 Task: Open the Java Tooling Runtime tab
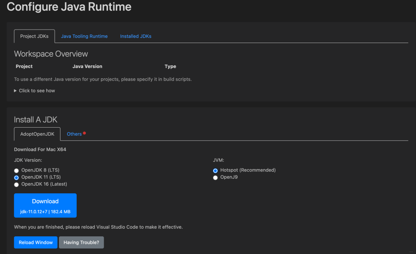(x=84, y=36)
